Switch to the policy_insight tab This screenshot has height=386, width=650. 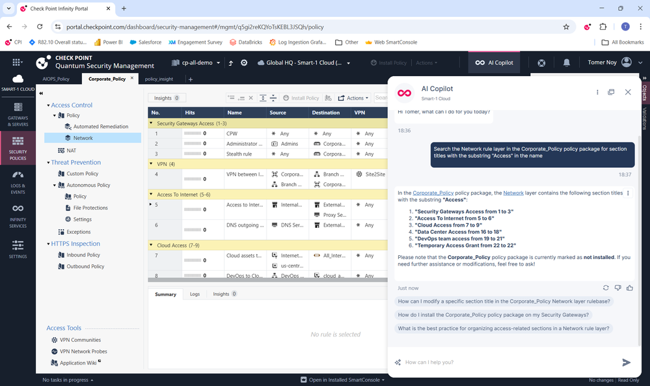(159, 79)
